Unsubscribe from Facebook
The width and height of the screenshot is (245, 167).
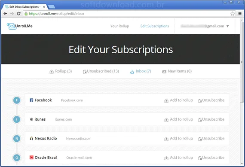click(211, 100)
